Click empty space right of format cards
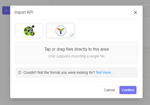Screen dimensions: 150x105 pyautogui.click(x=106, y=31)
